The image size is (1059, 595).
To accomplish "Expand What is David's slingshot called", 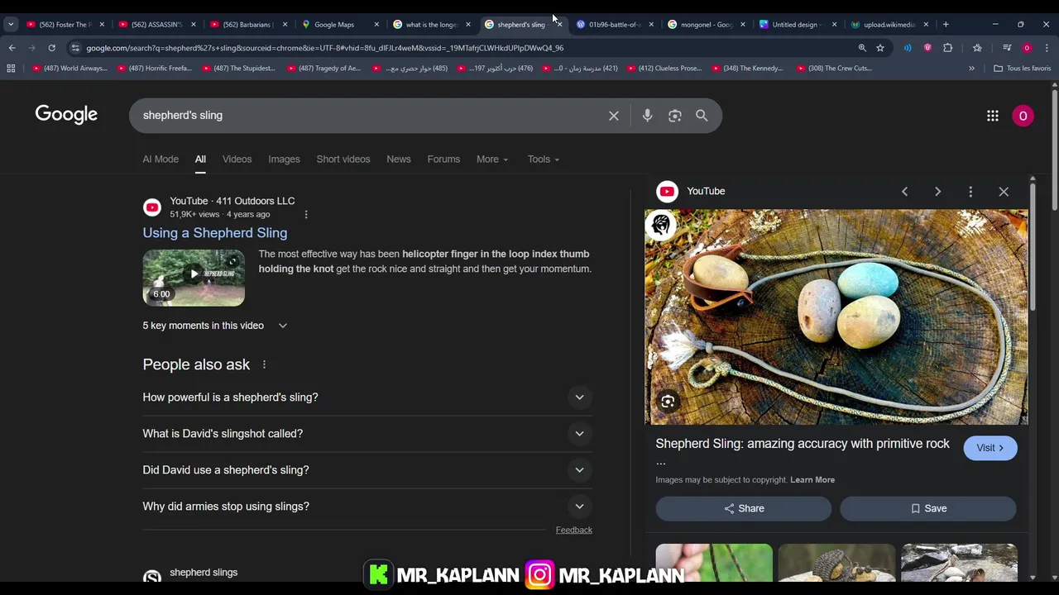I will tap(367, 434).
